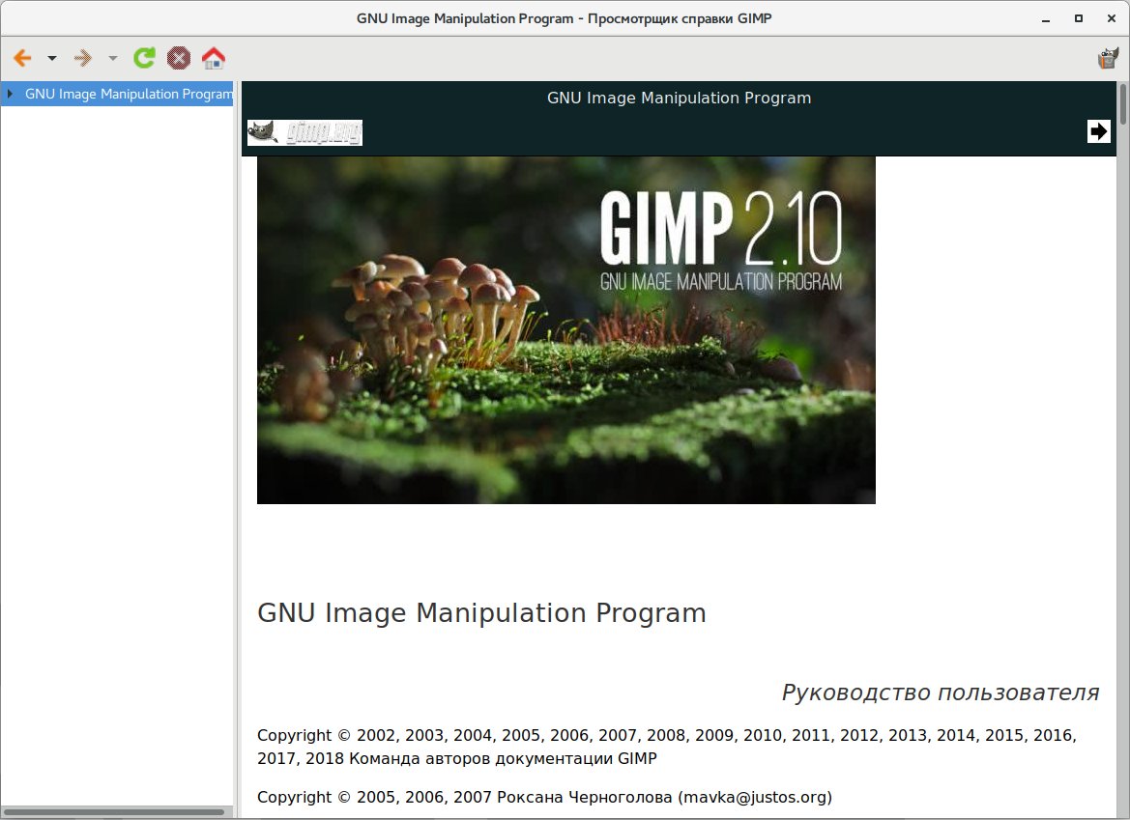Viewport: 1130px width, 820px height.
Task: Click the GIMP mascot icon at the toolbar's right end
Action: (1107, 58)
